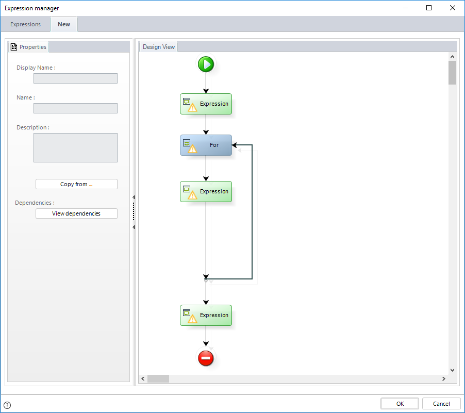Close the Expression manager window

[x=453, y=8]
